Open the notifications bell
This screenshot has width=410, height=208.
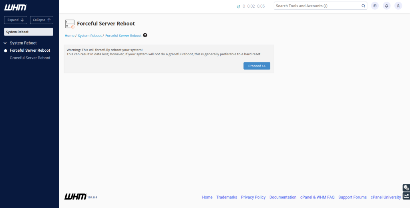coord(386,6)
